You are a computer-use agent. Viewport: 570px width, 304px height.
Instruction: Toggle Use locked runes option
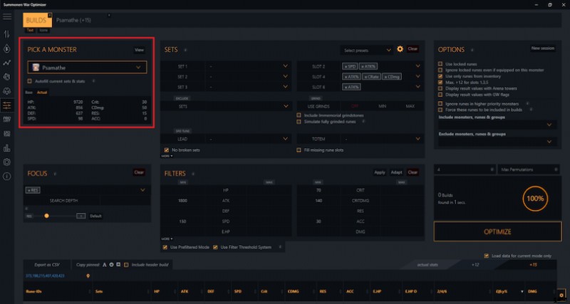pos(440,63)
